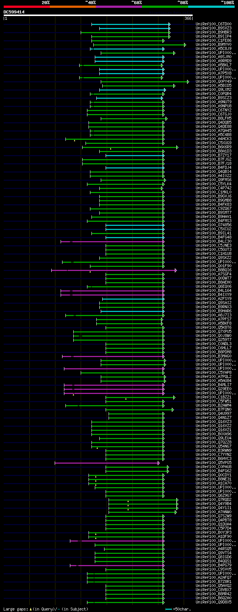Image resolution: width=238 pixels, height=612 pixels.
Task: Click the white query sequence ruler bar
Action: pos(98,15)
